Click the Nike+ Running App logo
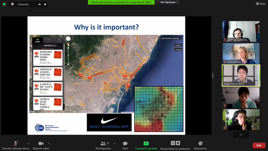Screen dimensions: 268x151 pos(109,123)
